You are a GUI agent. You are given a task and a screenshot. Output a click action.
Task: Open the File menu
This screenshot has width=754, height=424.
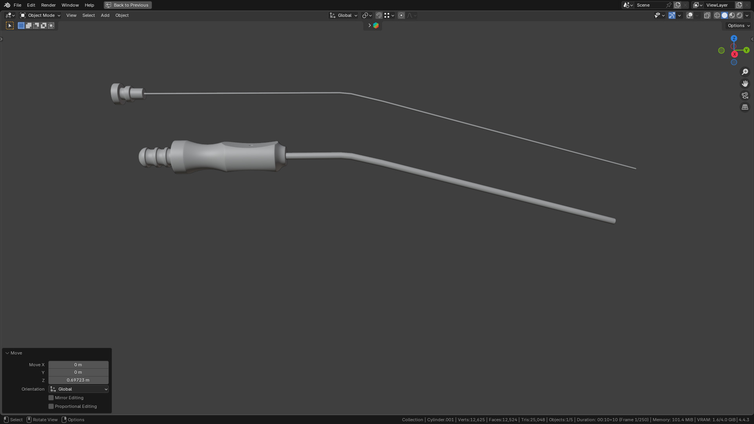pos(17,5)
